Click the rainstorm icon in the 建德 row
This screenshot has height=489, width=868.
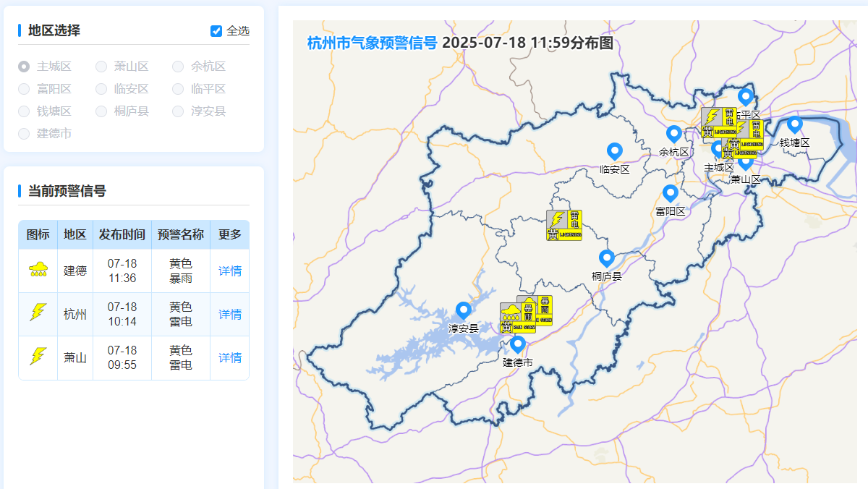pyautogui.click(x=38, y=271)
